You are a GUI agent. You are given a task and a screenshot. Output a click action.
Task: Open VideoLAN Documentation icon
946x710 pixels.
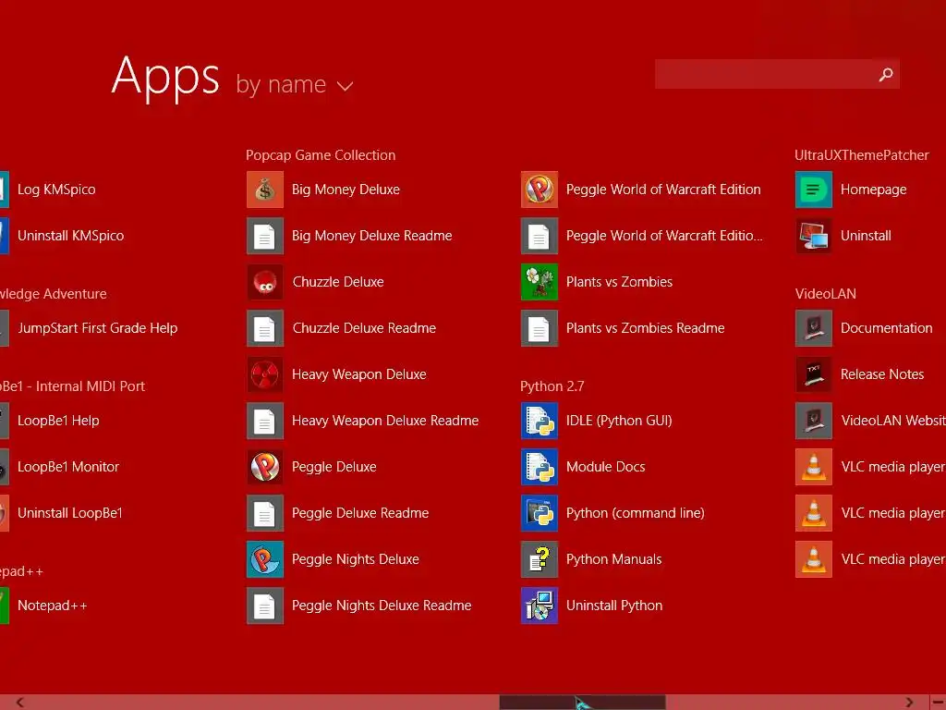pyautogui.click(x=814, y=328)
